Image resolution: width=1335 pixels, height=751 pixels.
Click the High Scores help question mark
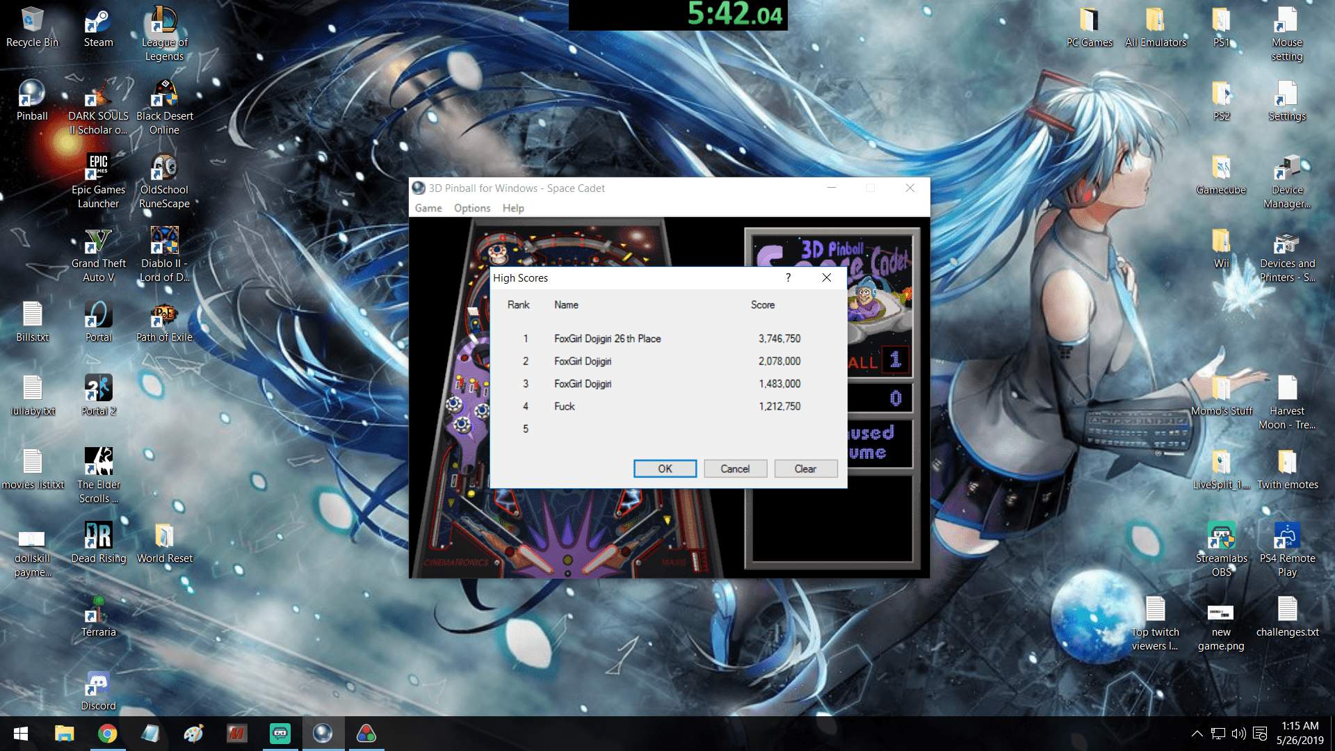tap(788, 277)
